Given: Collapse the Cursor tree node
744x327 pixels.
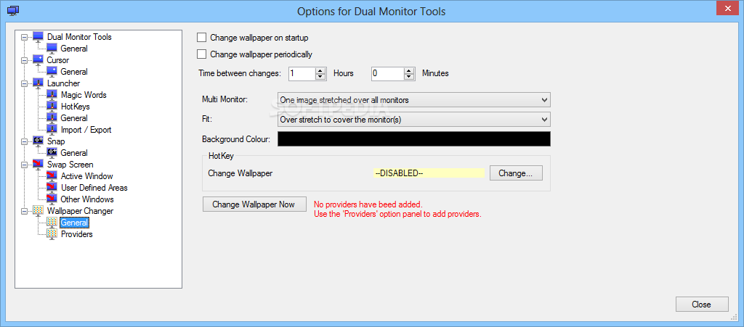Looking at the screenshot, I should point(25,60).
